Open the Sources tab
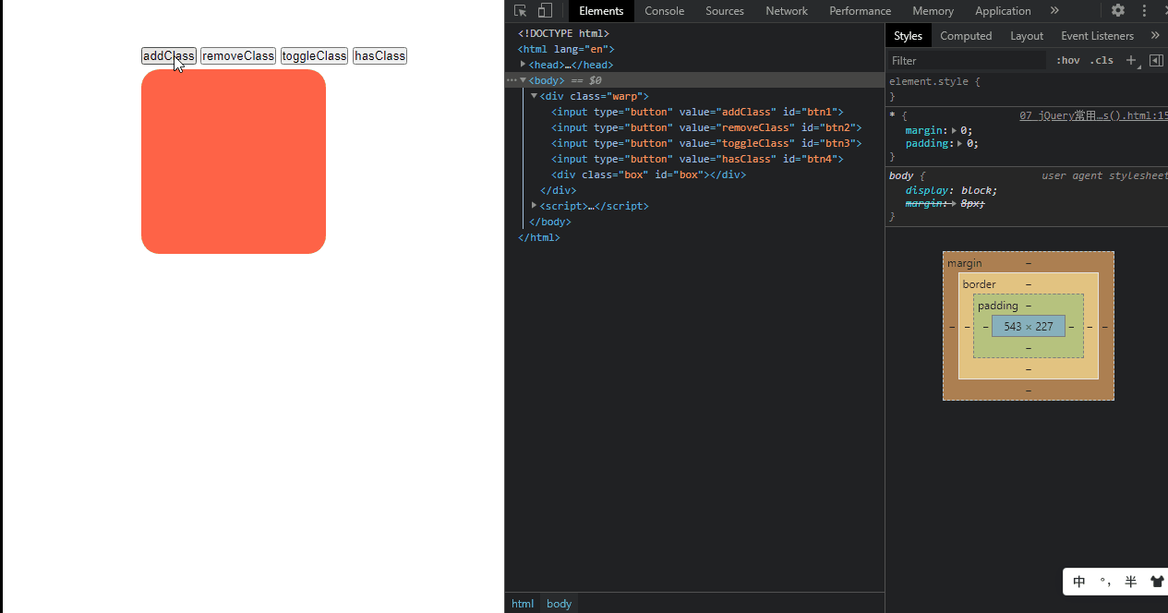 pos(725,11)
